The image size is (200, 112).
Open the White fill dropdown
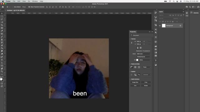(145, 60)
